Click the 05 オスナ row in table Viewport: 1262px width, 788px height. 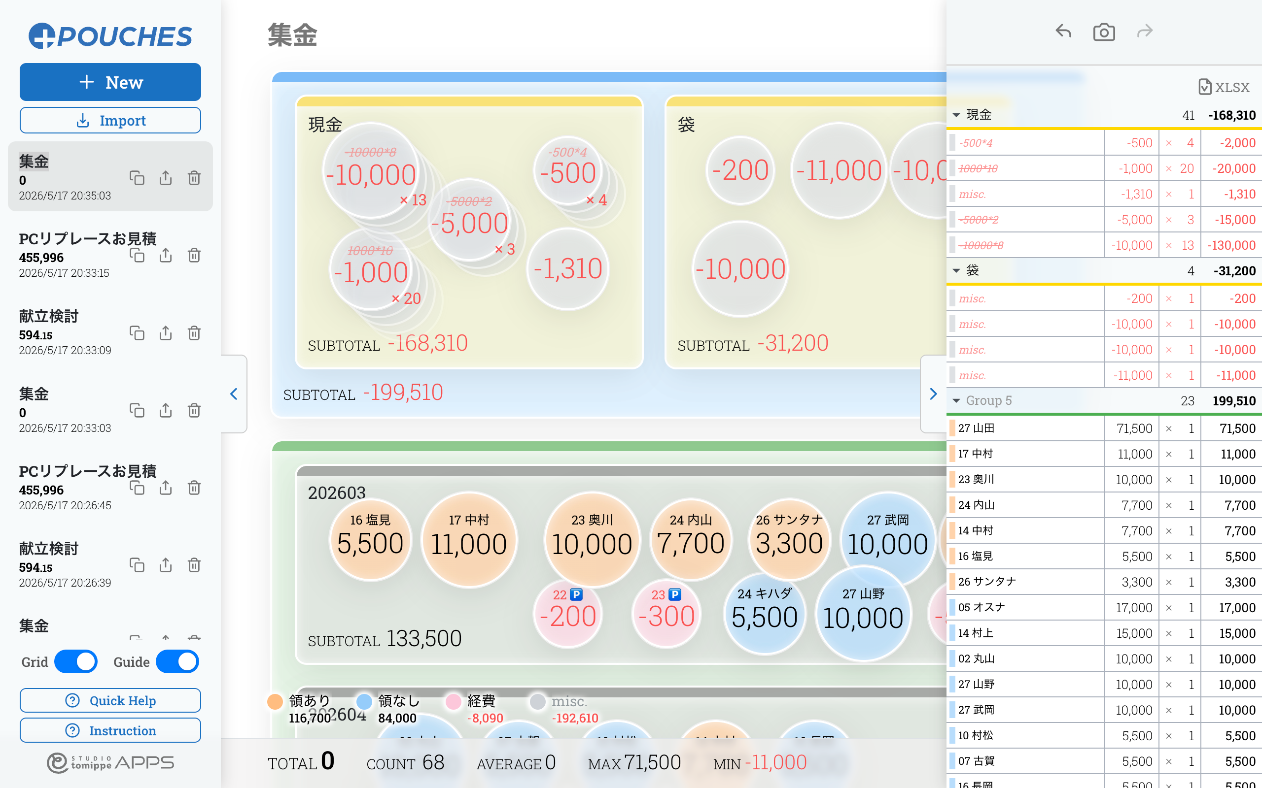[1104, 607]
